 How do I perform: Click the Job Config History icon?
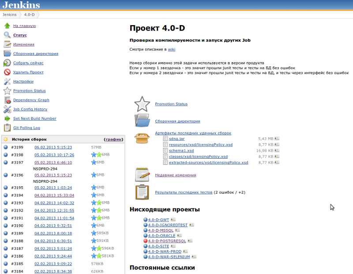[x=7, y=109]
